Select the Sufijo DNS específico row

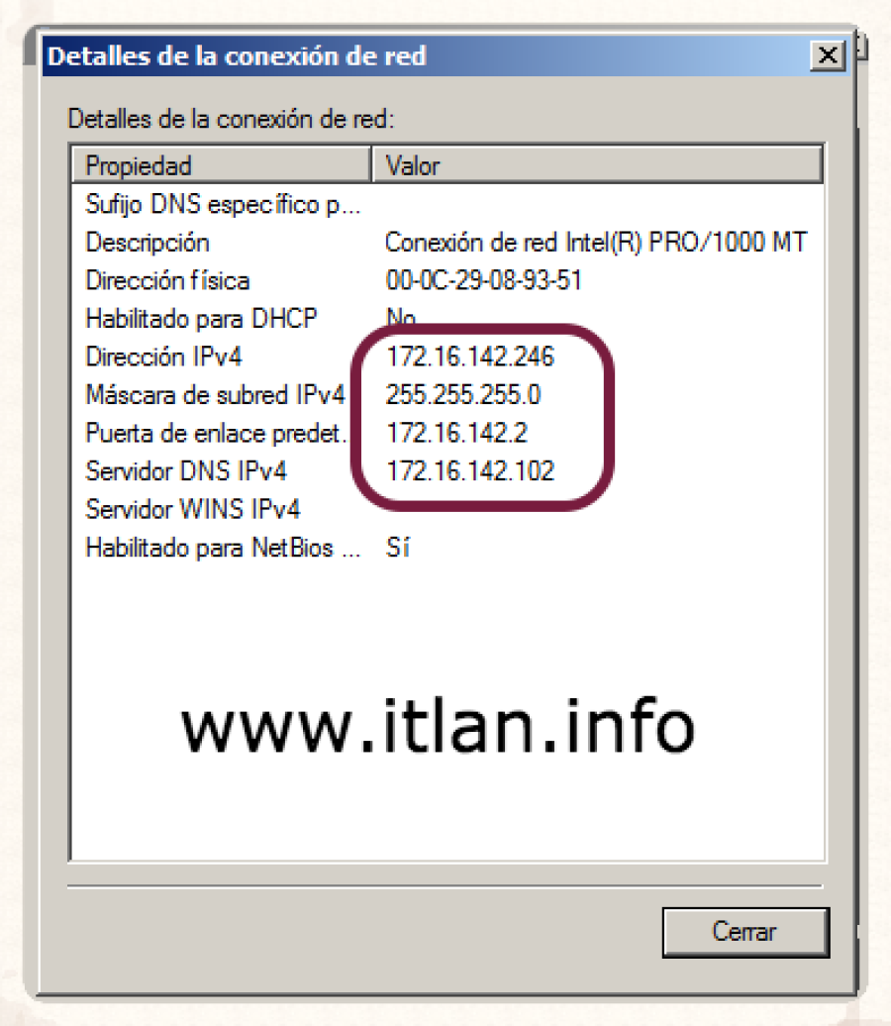coord(446,204)
